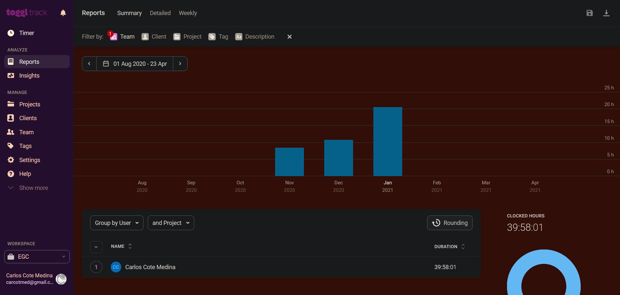The image size is (620, 295).
Task: Click the January 2021 bar
Action: click(388, 141)
